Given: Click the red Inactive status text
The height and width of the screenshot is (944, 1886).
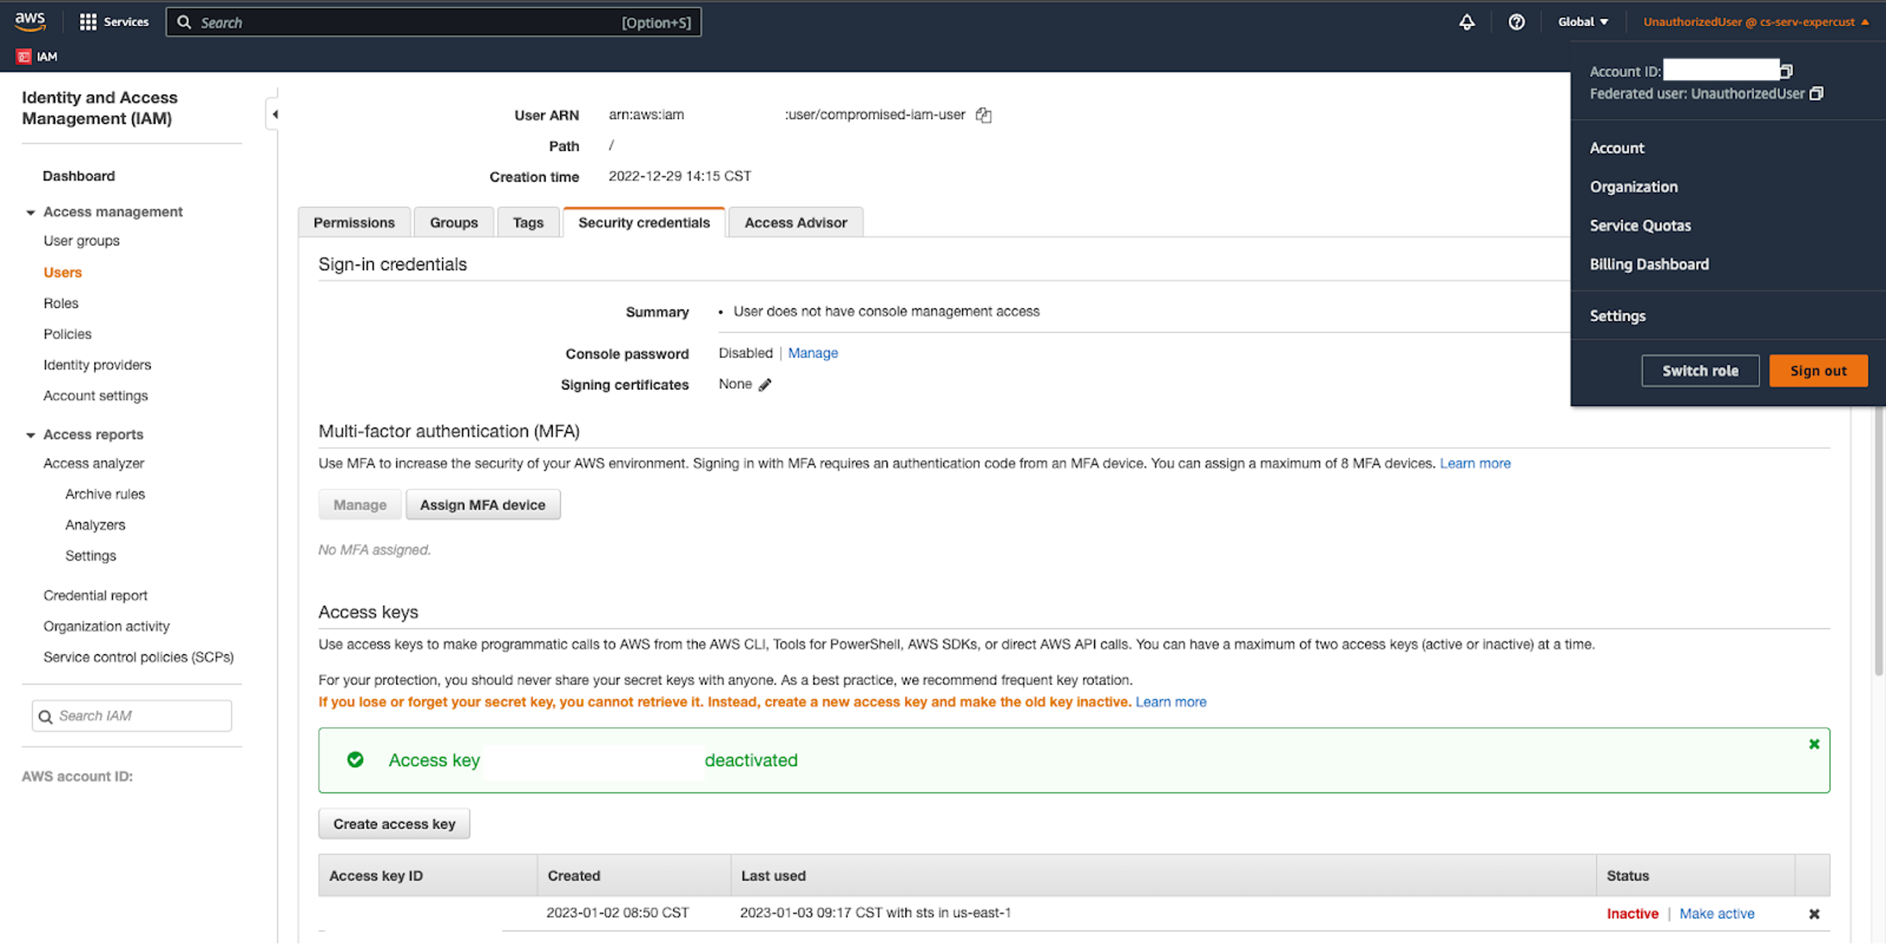Looking at the screenshot, I should [1632, 914].
